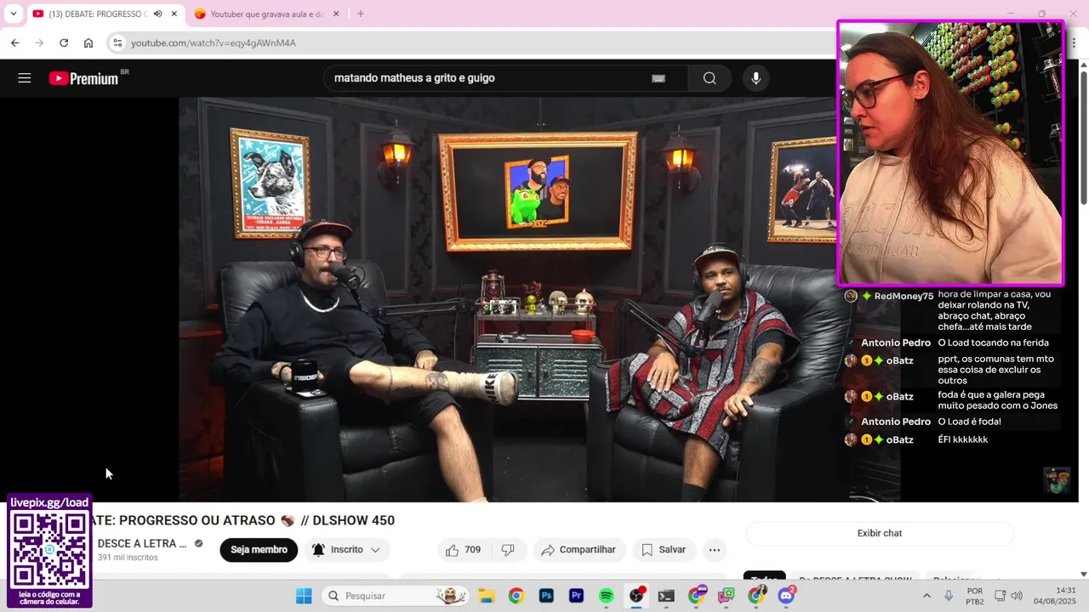Go back using browser back arrow

coord(14,42)
